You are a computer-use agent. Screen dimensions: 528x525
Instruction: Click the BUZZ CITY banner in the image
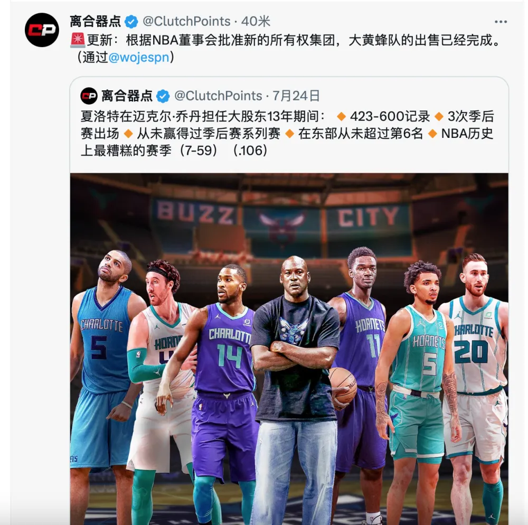click(278, 215)
